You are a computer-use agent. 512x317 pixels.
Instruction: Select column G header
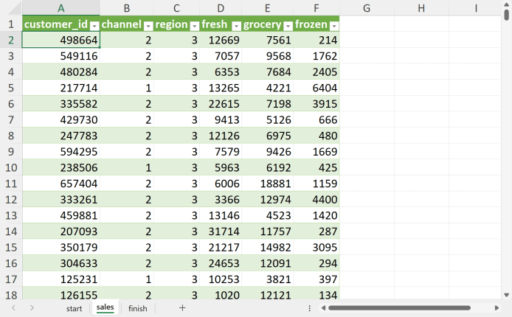click(x=367, y=8)
